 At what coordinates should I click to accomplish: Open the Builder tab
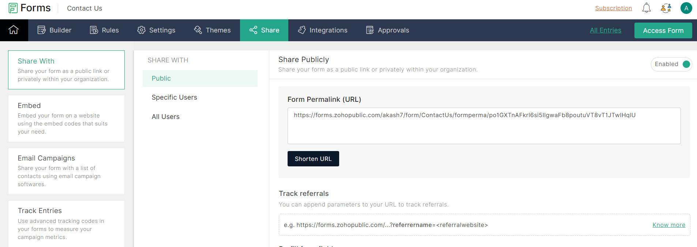click(x=55, y=30)
